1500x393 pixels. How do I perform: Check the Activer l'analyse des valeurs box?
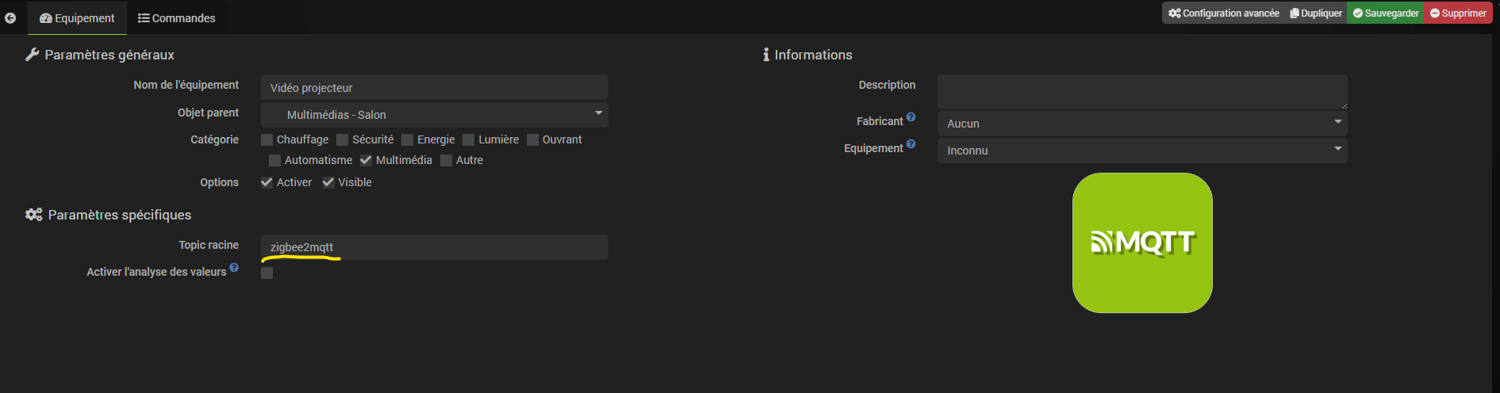click(x=267, y=273)
